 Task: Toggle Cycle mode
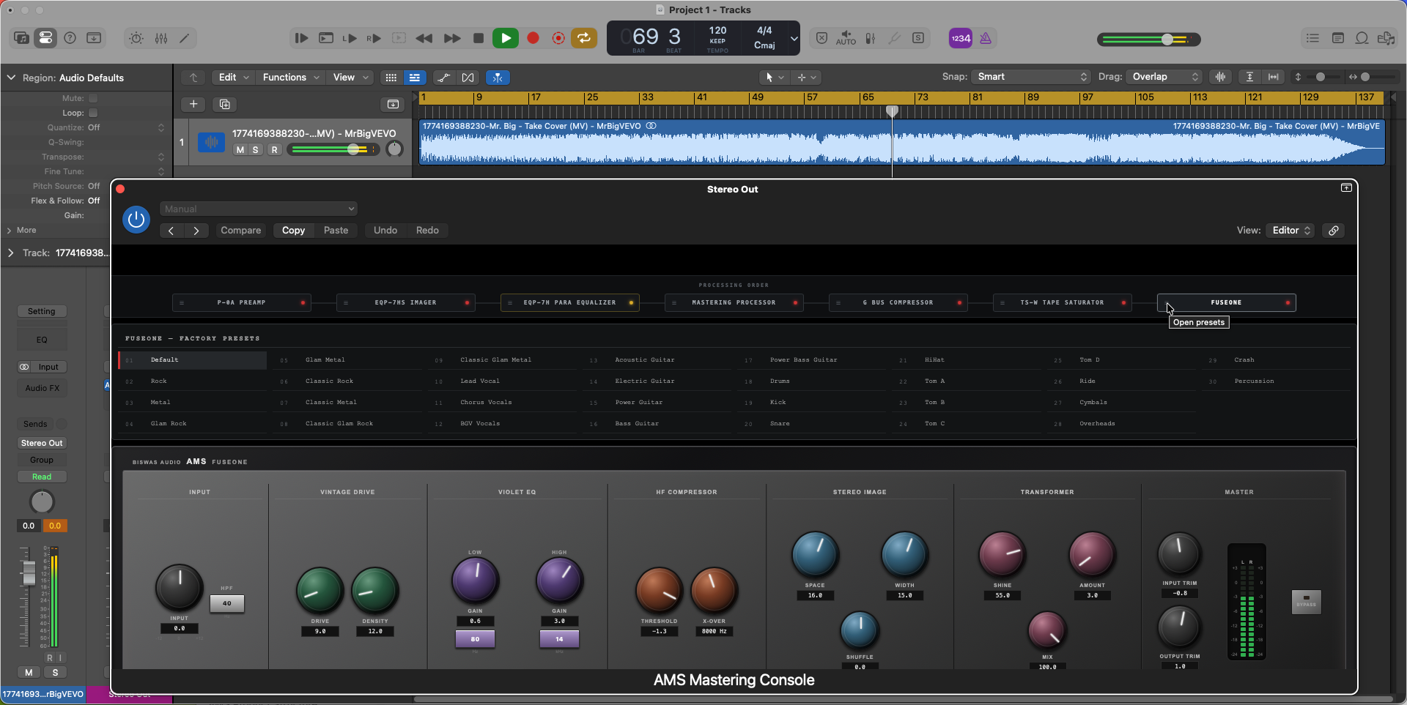pos(584,38)
